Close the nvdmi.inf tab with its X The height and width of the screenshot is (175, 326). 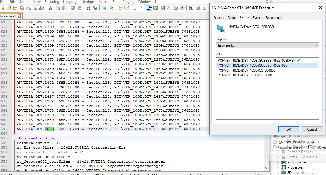point(19,16)
